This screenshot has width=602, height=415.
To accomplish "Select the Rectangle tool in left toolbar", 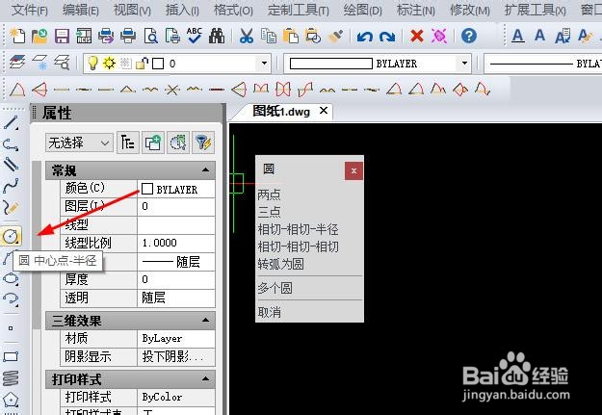I will coord(11,356).
